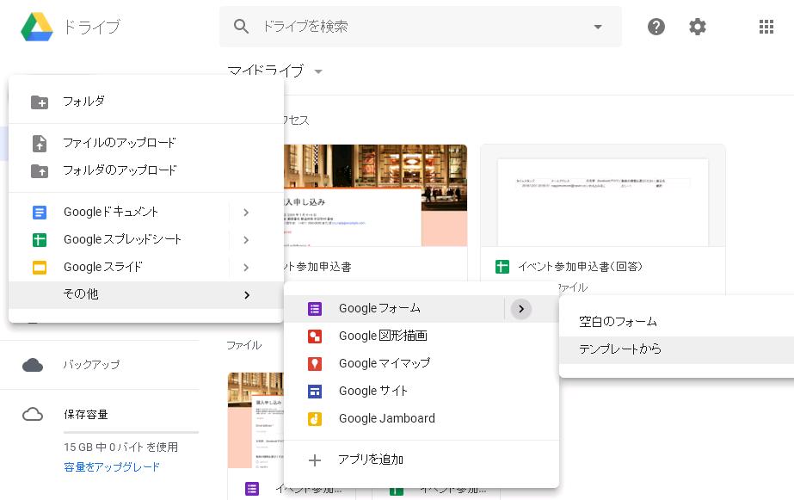Click the Google Drawings icon
This screenshot has height=500, width=794.
click(x=315, y=336)
